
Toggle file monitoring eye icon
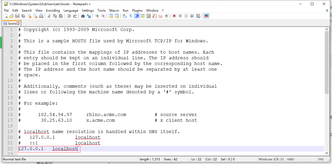pyautogui.click(x=166, y=16)
